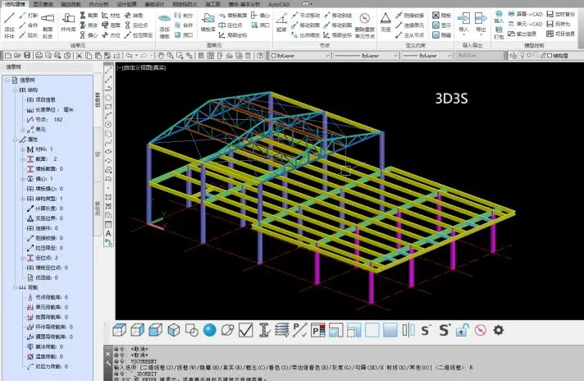584x381 pixels.
Task: Toggle the 附板 crossed box option
Action: (x=442, y=16)
